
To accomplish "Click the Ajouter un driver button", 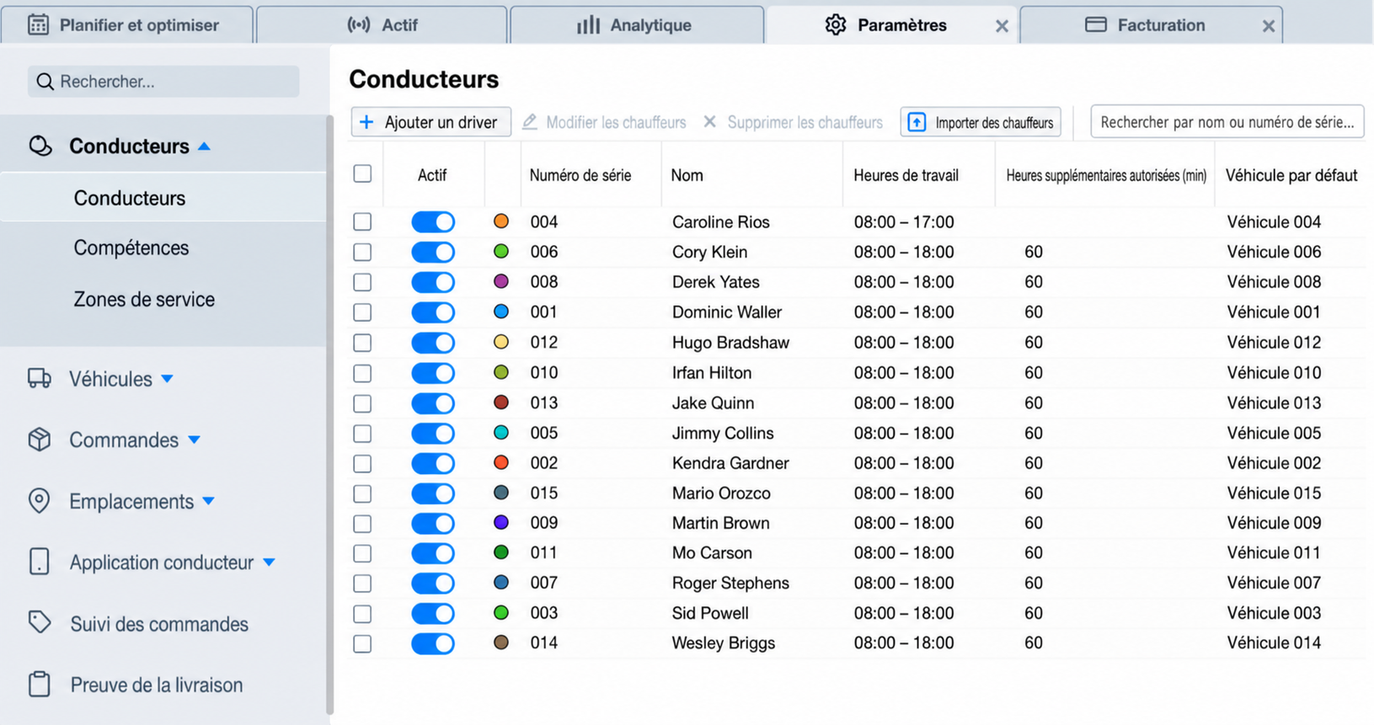I will [430, 122].
